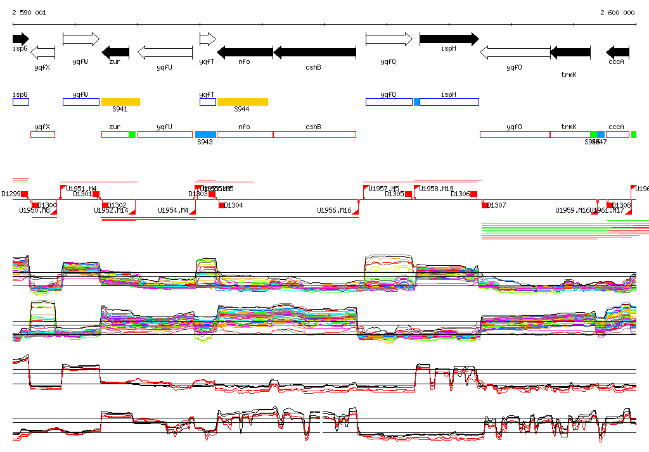The image size is (649, 452).
Task: Click the blue-outlined yqfW box
Action: coord(81,102)
